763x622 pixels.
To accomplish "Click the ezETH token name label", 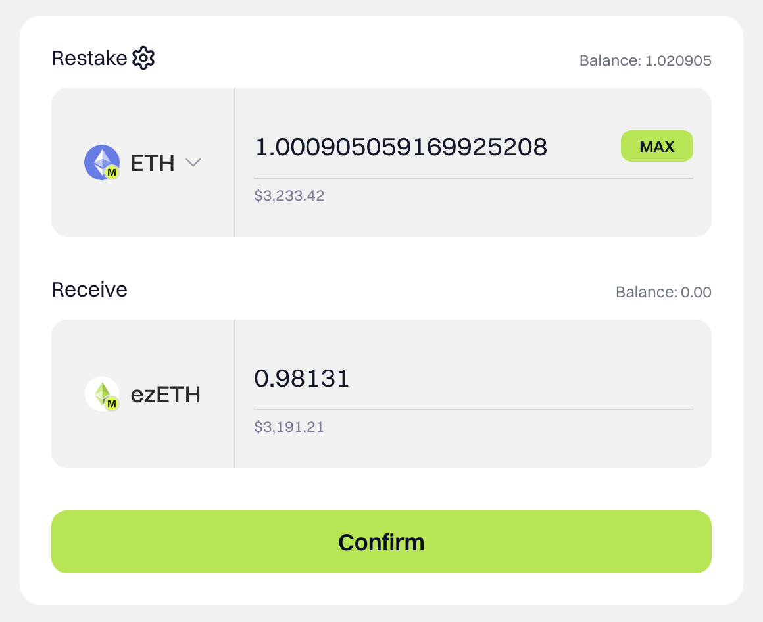I will [x=166, y=395].
